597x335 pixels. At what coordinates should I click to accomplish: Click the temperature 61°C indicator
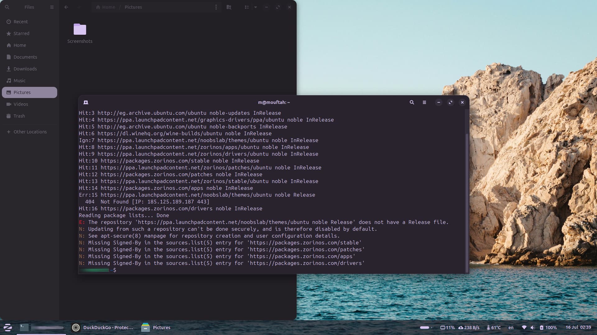point(494,328)
